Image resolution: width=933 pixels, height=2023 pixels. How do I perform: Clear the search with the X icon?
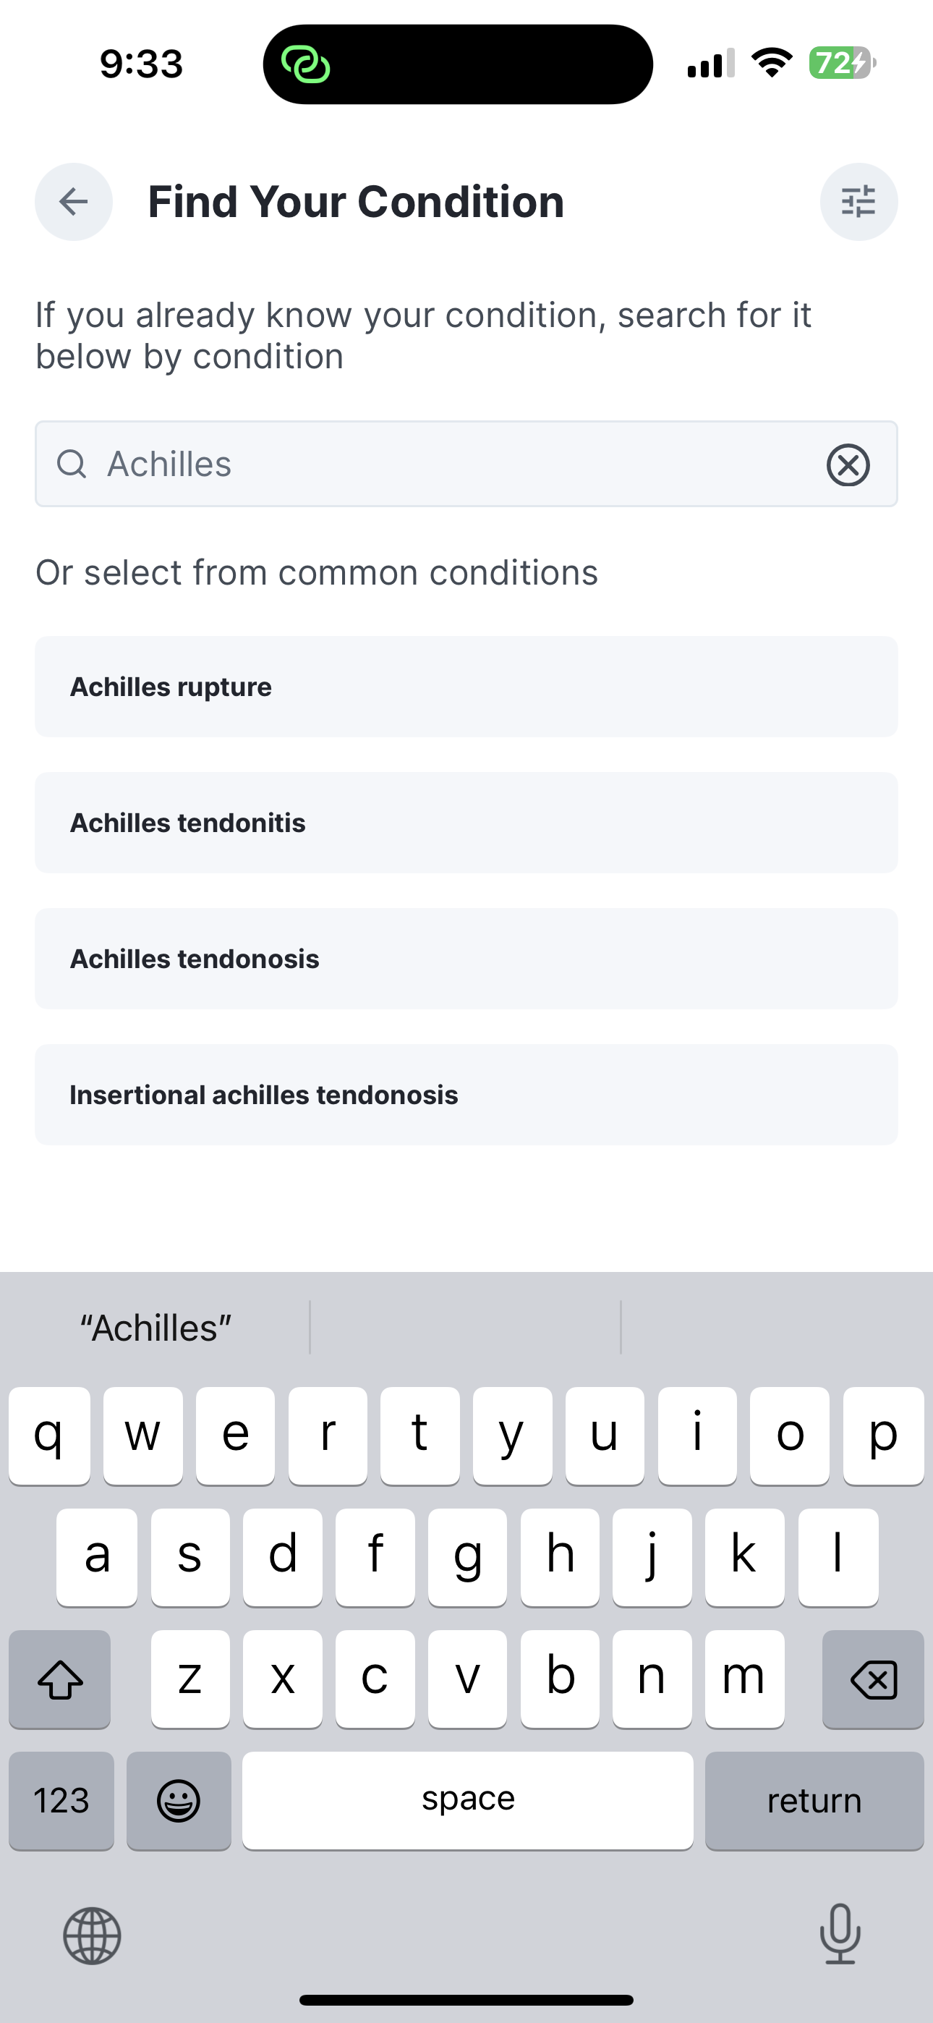(x=848, y=464)
